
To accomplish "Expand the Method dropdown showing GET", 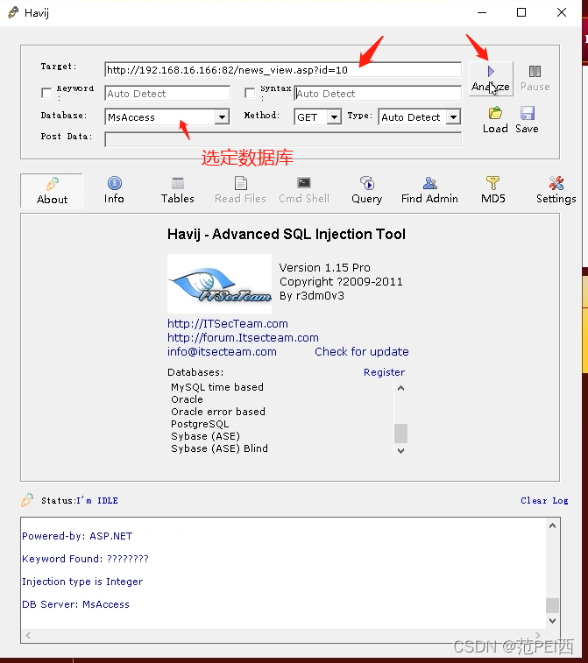I will [x=334, y=117].
